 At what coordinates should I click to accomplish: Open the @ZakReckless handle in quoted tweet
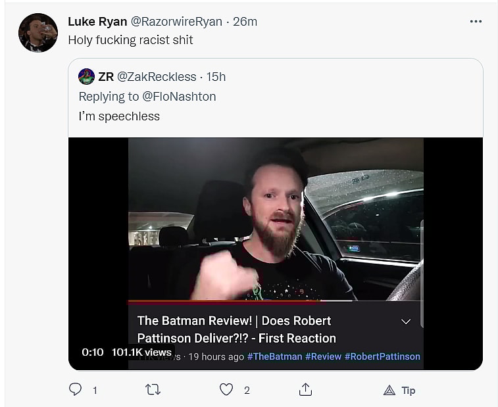point(157,77)
